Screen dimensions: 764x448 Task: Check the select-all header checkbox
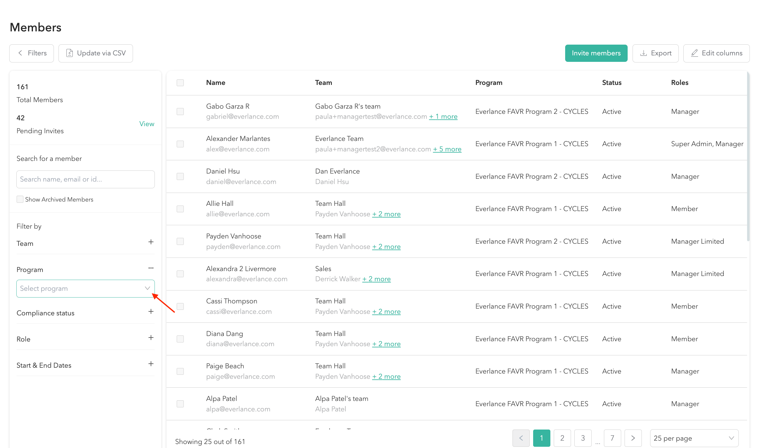point(180,82)
